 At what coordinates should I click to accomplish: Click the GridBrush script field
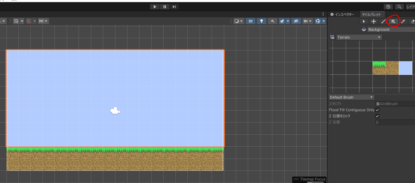pyautogui.click(x=395, y=104)
